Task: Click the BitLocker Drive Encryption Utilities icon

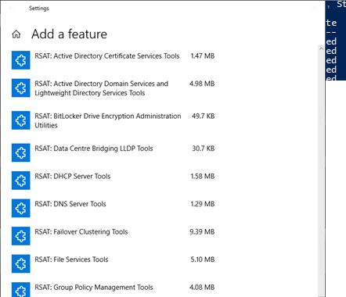Action: click(x=21, y=120)
